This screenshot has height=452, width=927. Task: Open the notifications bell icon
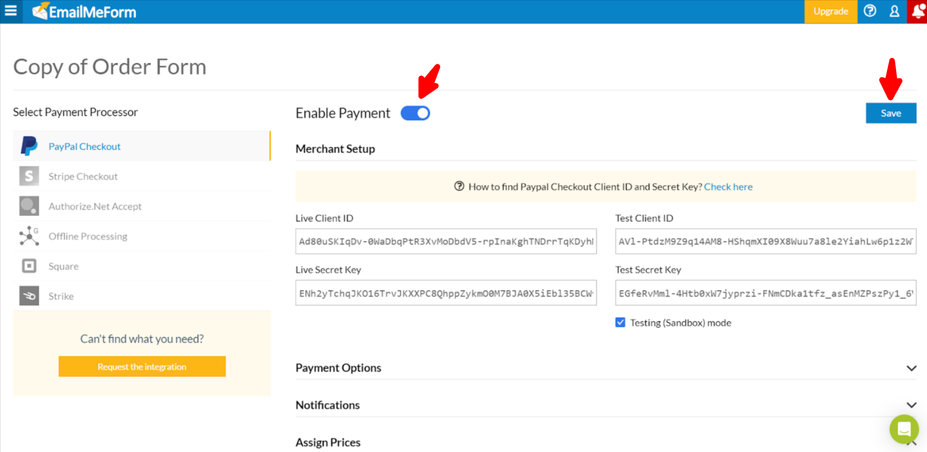coord(918,11)
